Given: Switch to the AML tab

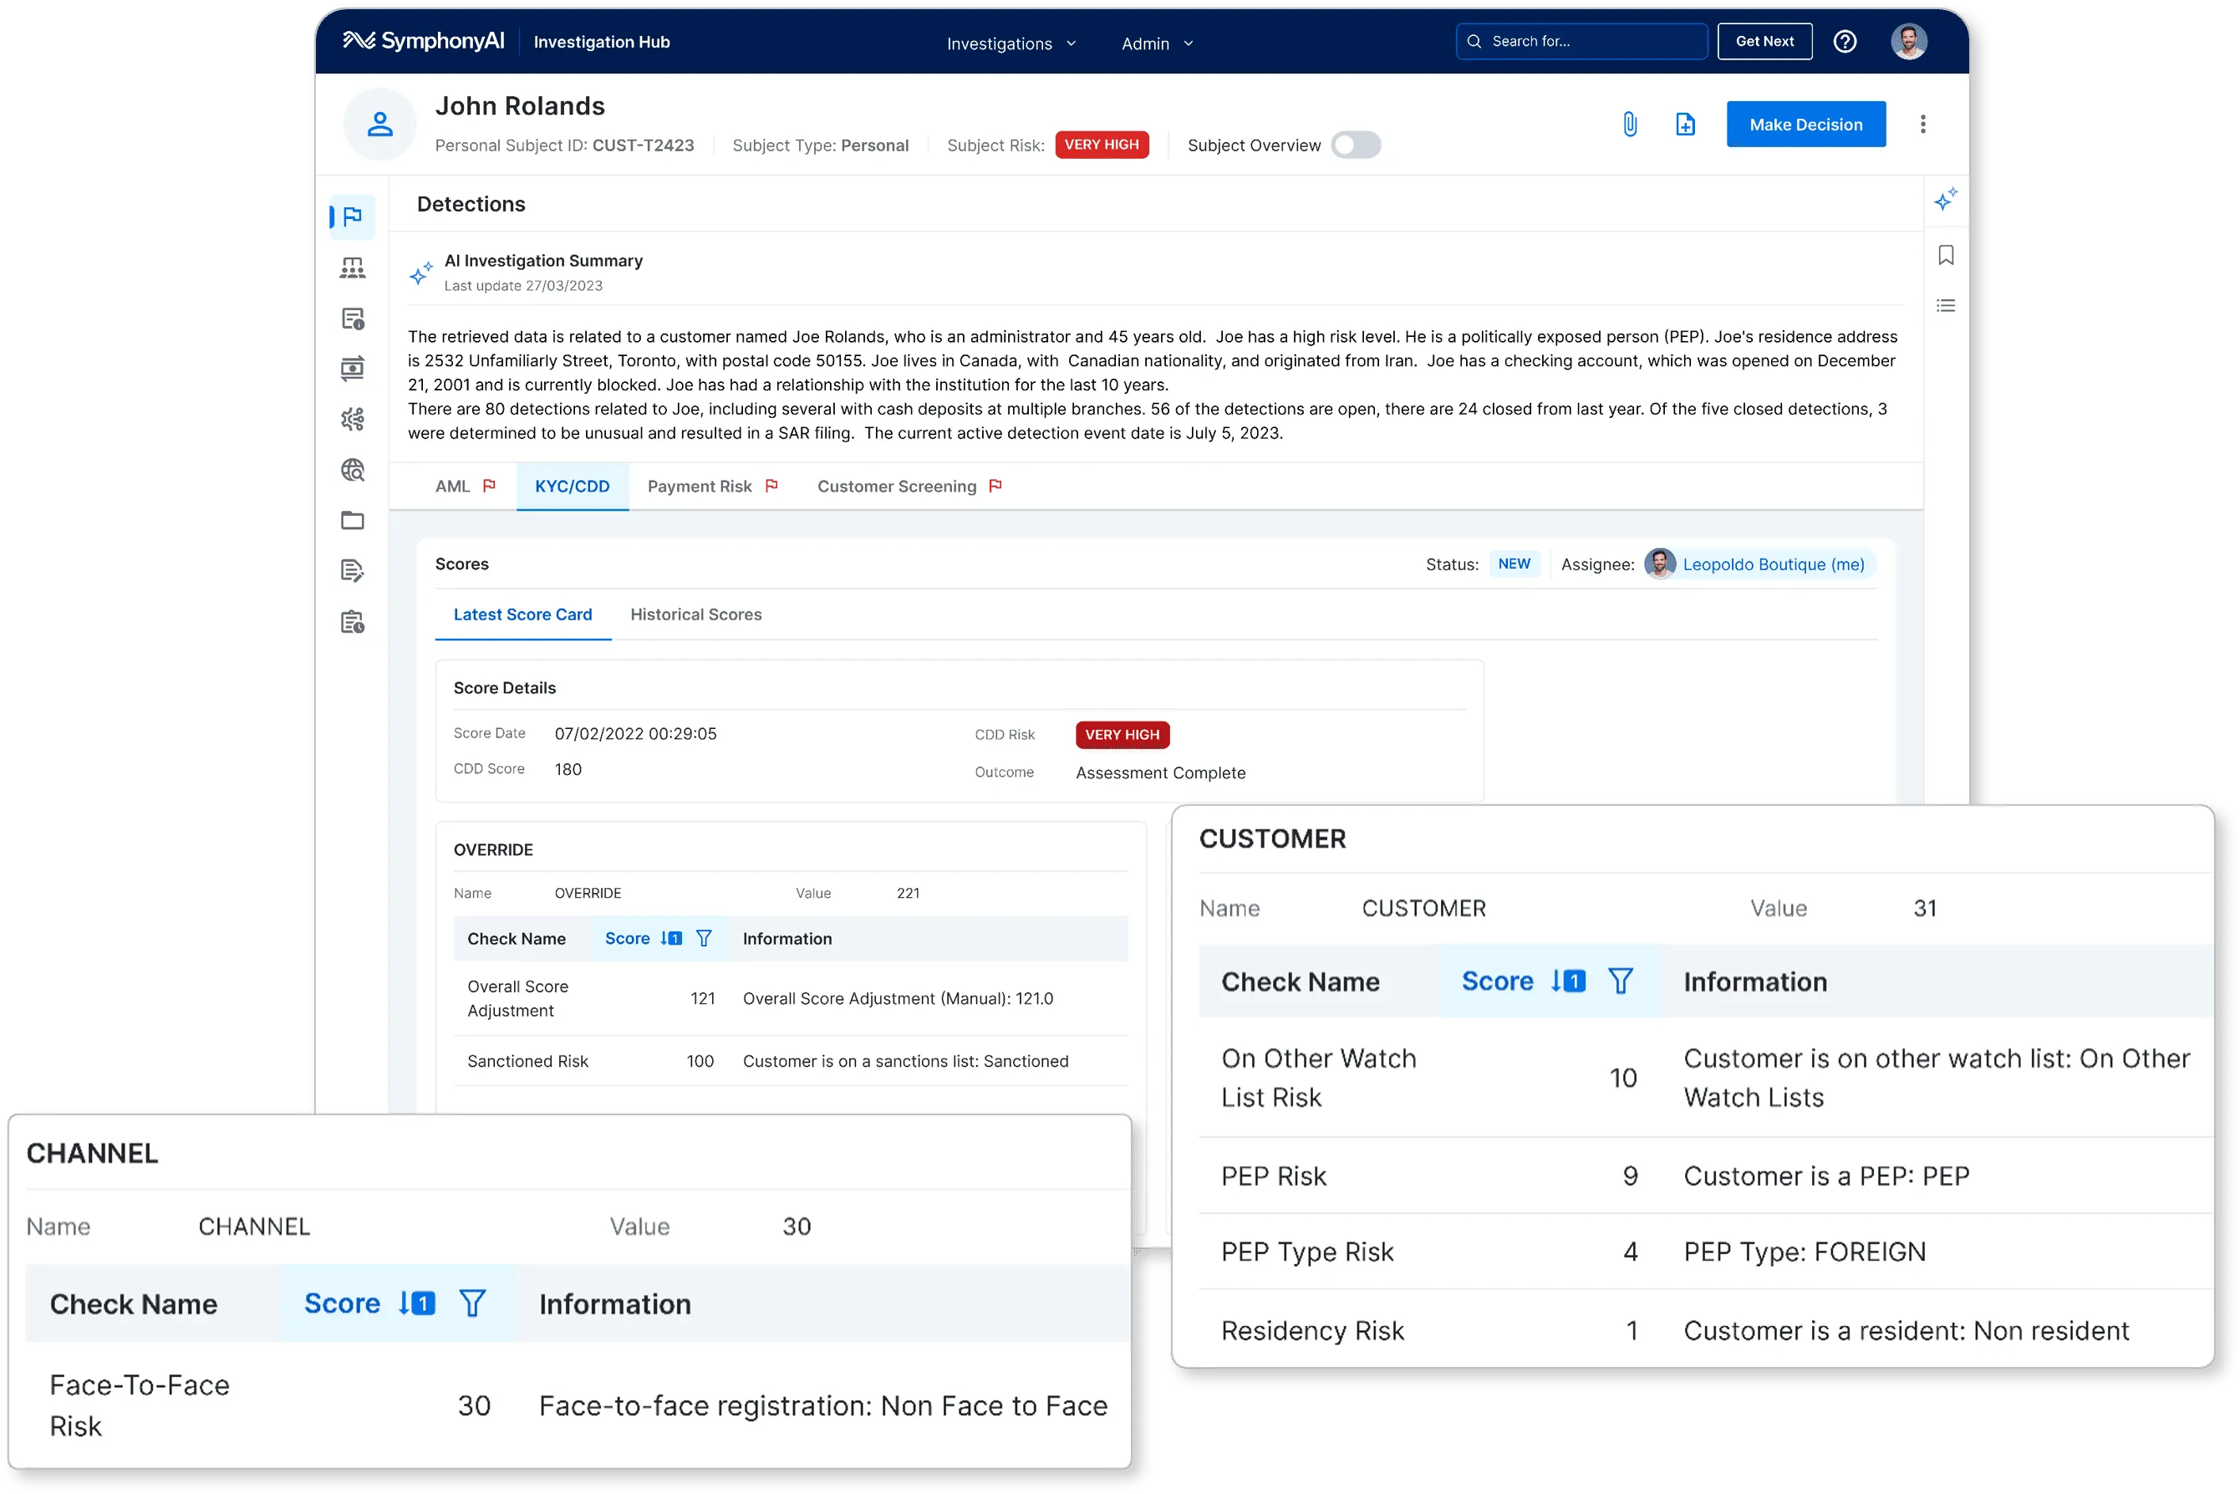Looking at the screenshot, I should point(466,486).
